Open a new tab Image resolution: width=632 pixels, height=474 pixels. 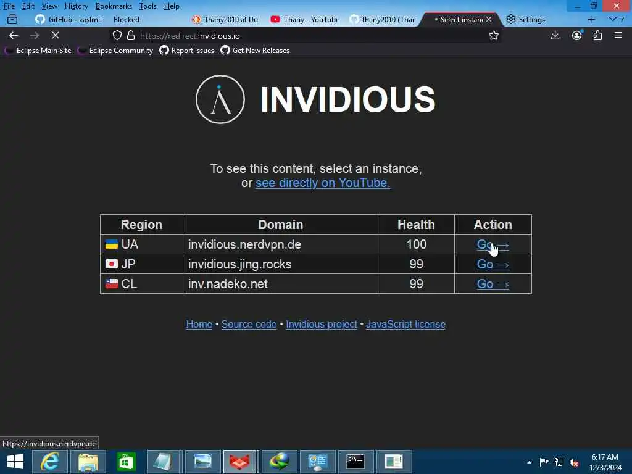click(x=591, y=19)
